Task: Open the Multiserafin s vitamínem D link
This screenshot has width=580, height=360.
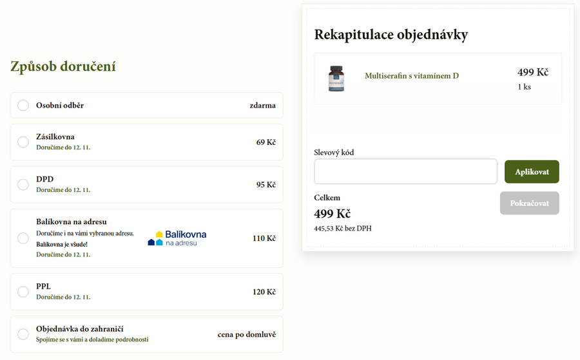Action: pyautogui.click(x=412, y=76)
